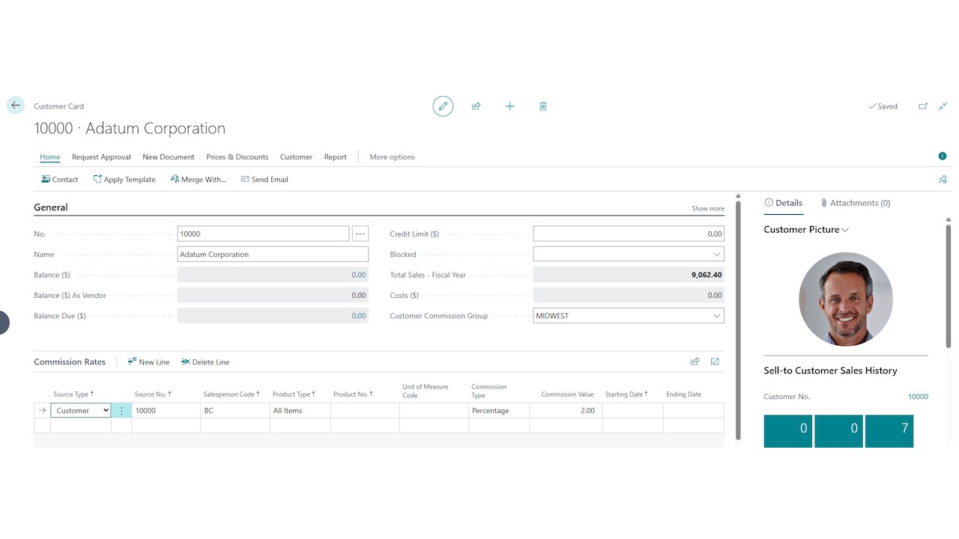Click Merge With... action
959x539 pixels.
199,180
